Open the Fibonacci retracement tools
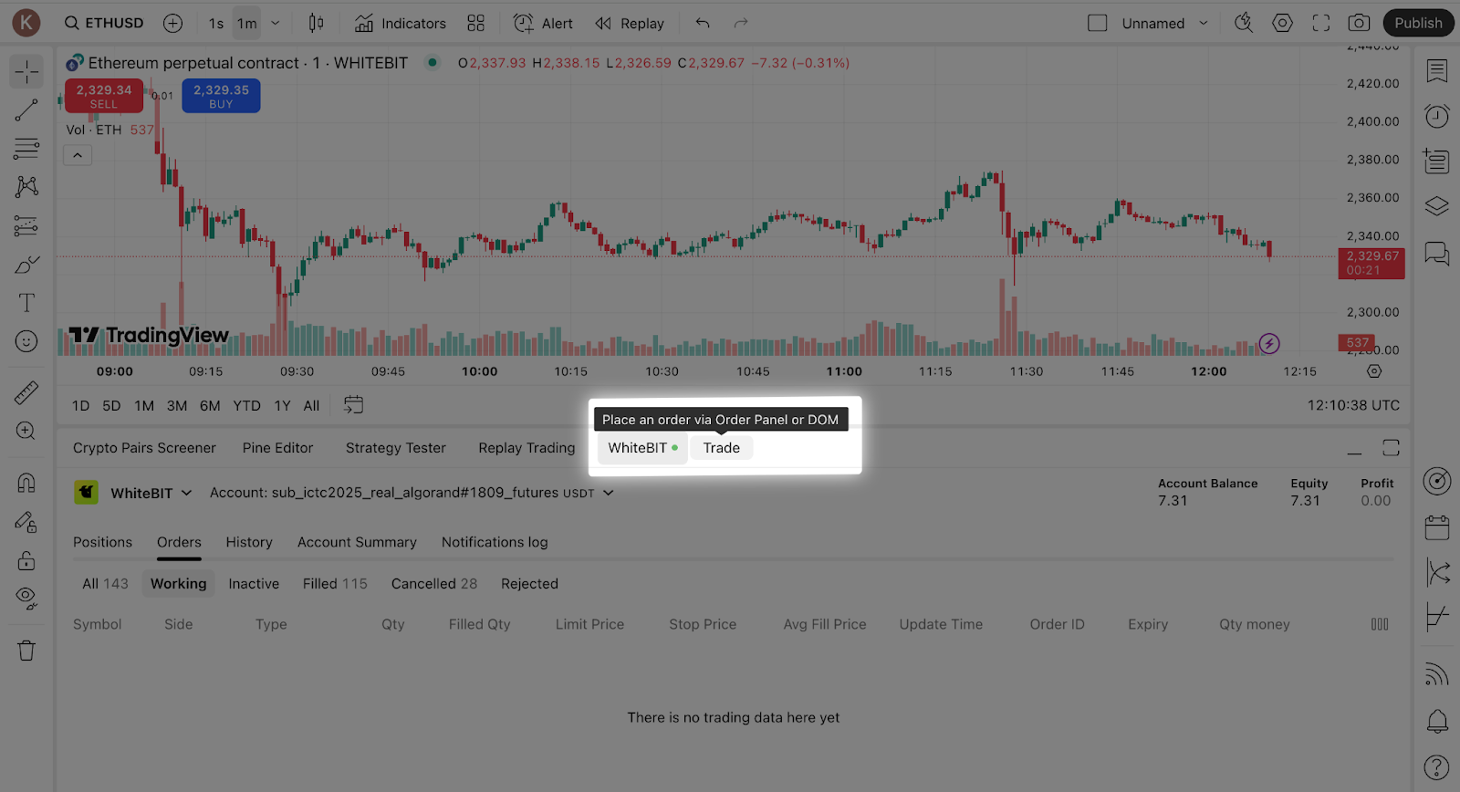Image resolution: width=1460 pixels, height=792 pixels. pos(26,148)
